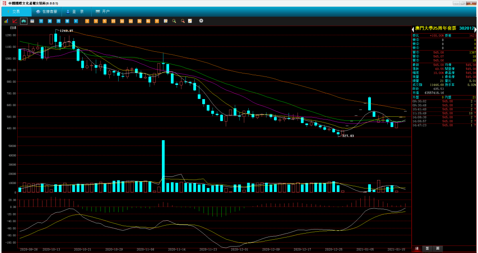Screen dimensions: 478x253
Task: Go to previous stock with left arrow
Action: (413, 29)
